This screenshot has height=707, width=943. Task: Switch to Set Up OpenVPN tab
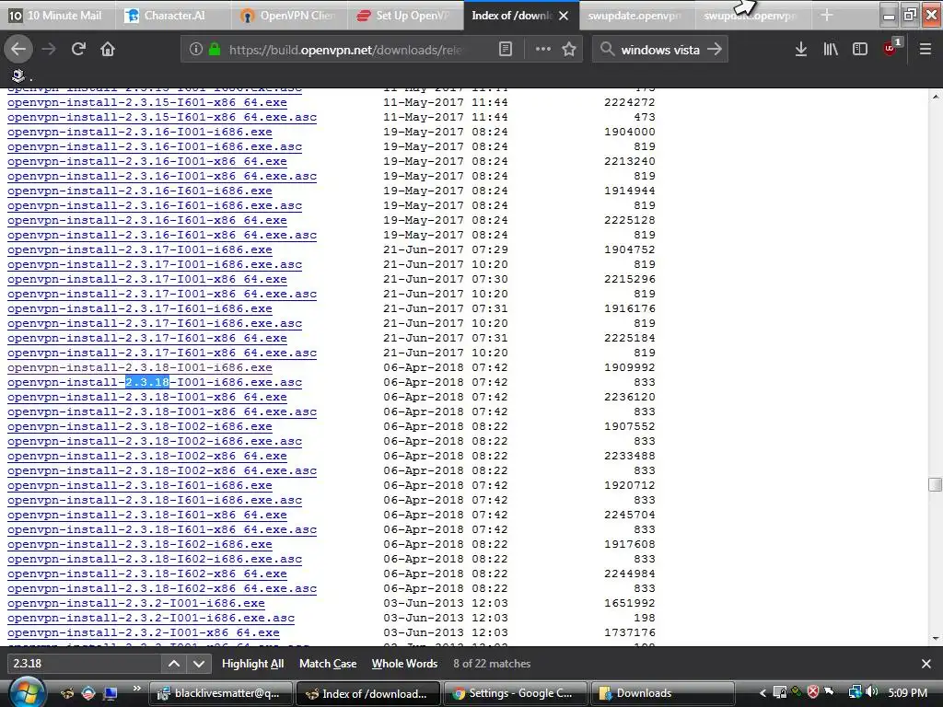[x=405, y=16]
